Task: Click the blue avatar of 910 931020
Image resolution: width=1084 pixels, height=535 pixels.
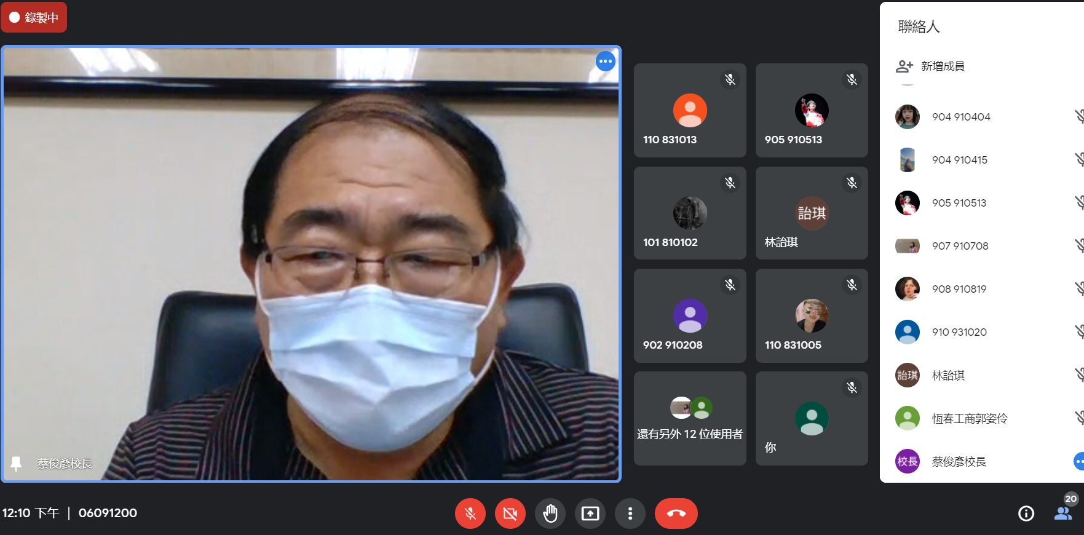Action: 908,332
